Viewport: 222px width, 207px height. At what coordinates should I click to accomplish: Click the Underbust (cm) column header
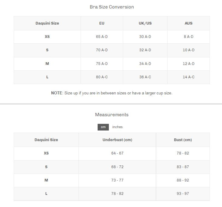(x=117, y=140)
